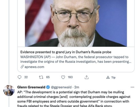Image resolution: width=138 pixels, height=107 pixels.
Task: Click the 160 likes count
Action: tap(70, 77)
